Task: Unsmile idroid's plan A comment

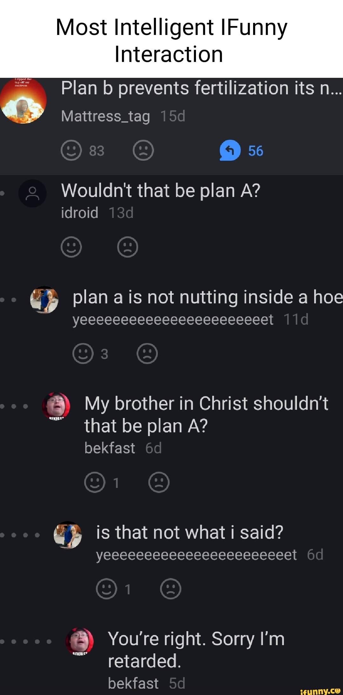Action: [x=128, y=247]
